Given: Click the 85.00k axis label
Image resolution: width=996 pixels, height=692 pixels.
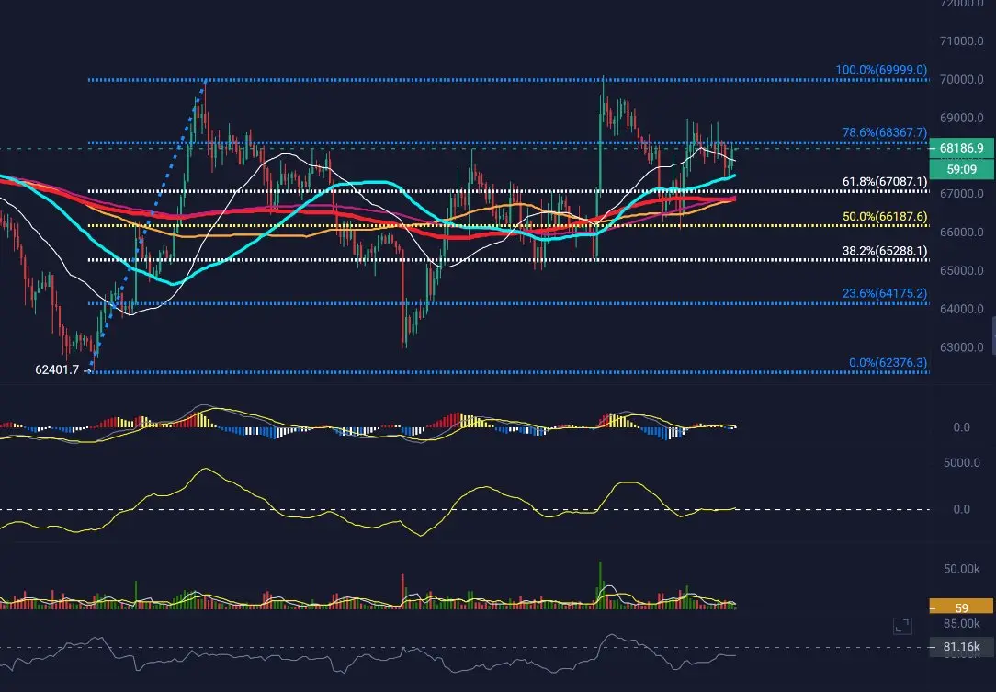Looking at the screenshot, I should [x=961, y=623].
